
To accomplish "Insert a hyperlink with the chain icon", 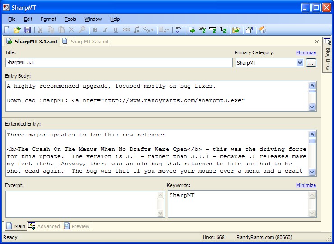I will (126, 30).
